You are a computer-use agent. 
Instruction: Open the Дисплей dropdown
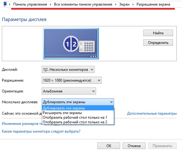(68, 70)
